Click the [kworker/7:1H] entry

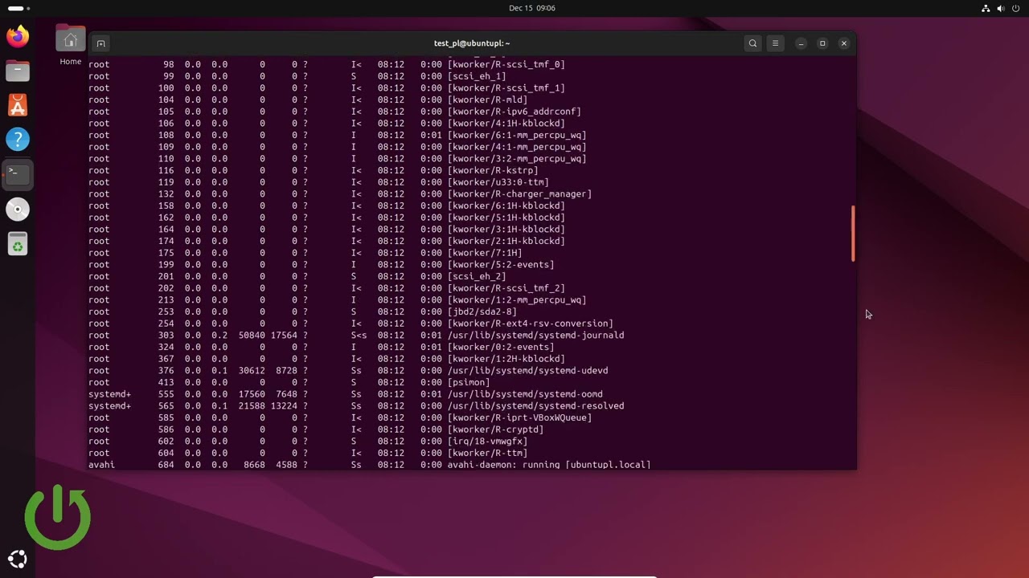485,253
